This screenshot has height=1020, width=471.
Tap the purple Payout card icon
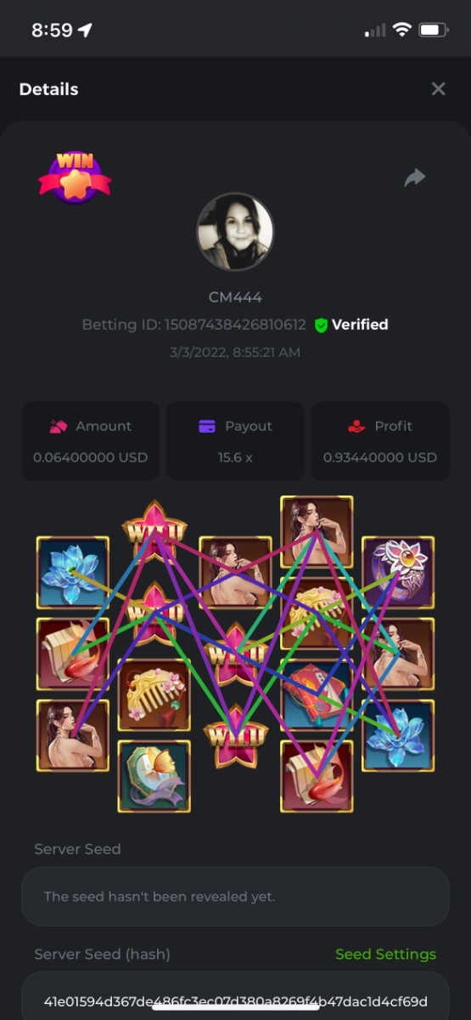[x=207, y=427]
